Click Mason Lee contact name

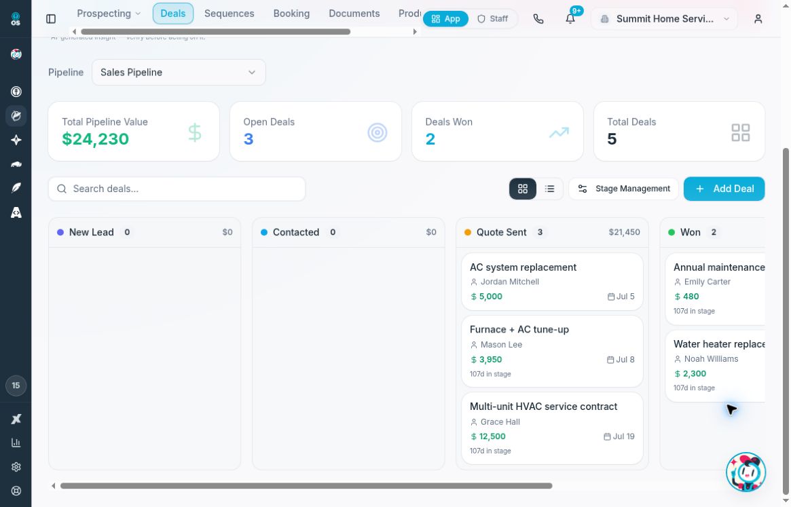[501, 345]
